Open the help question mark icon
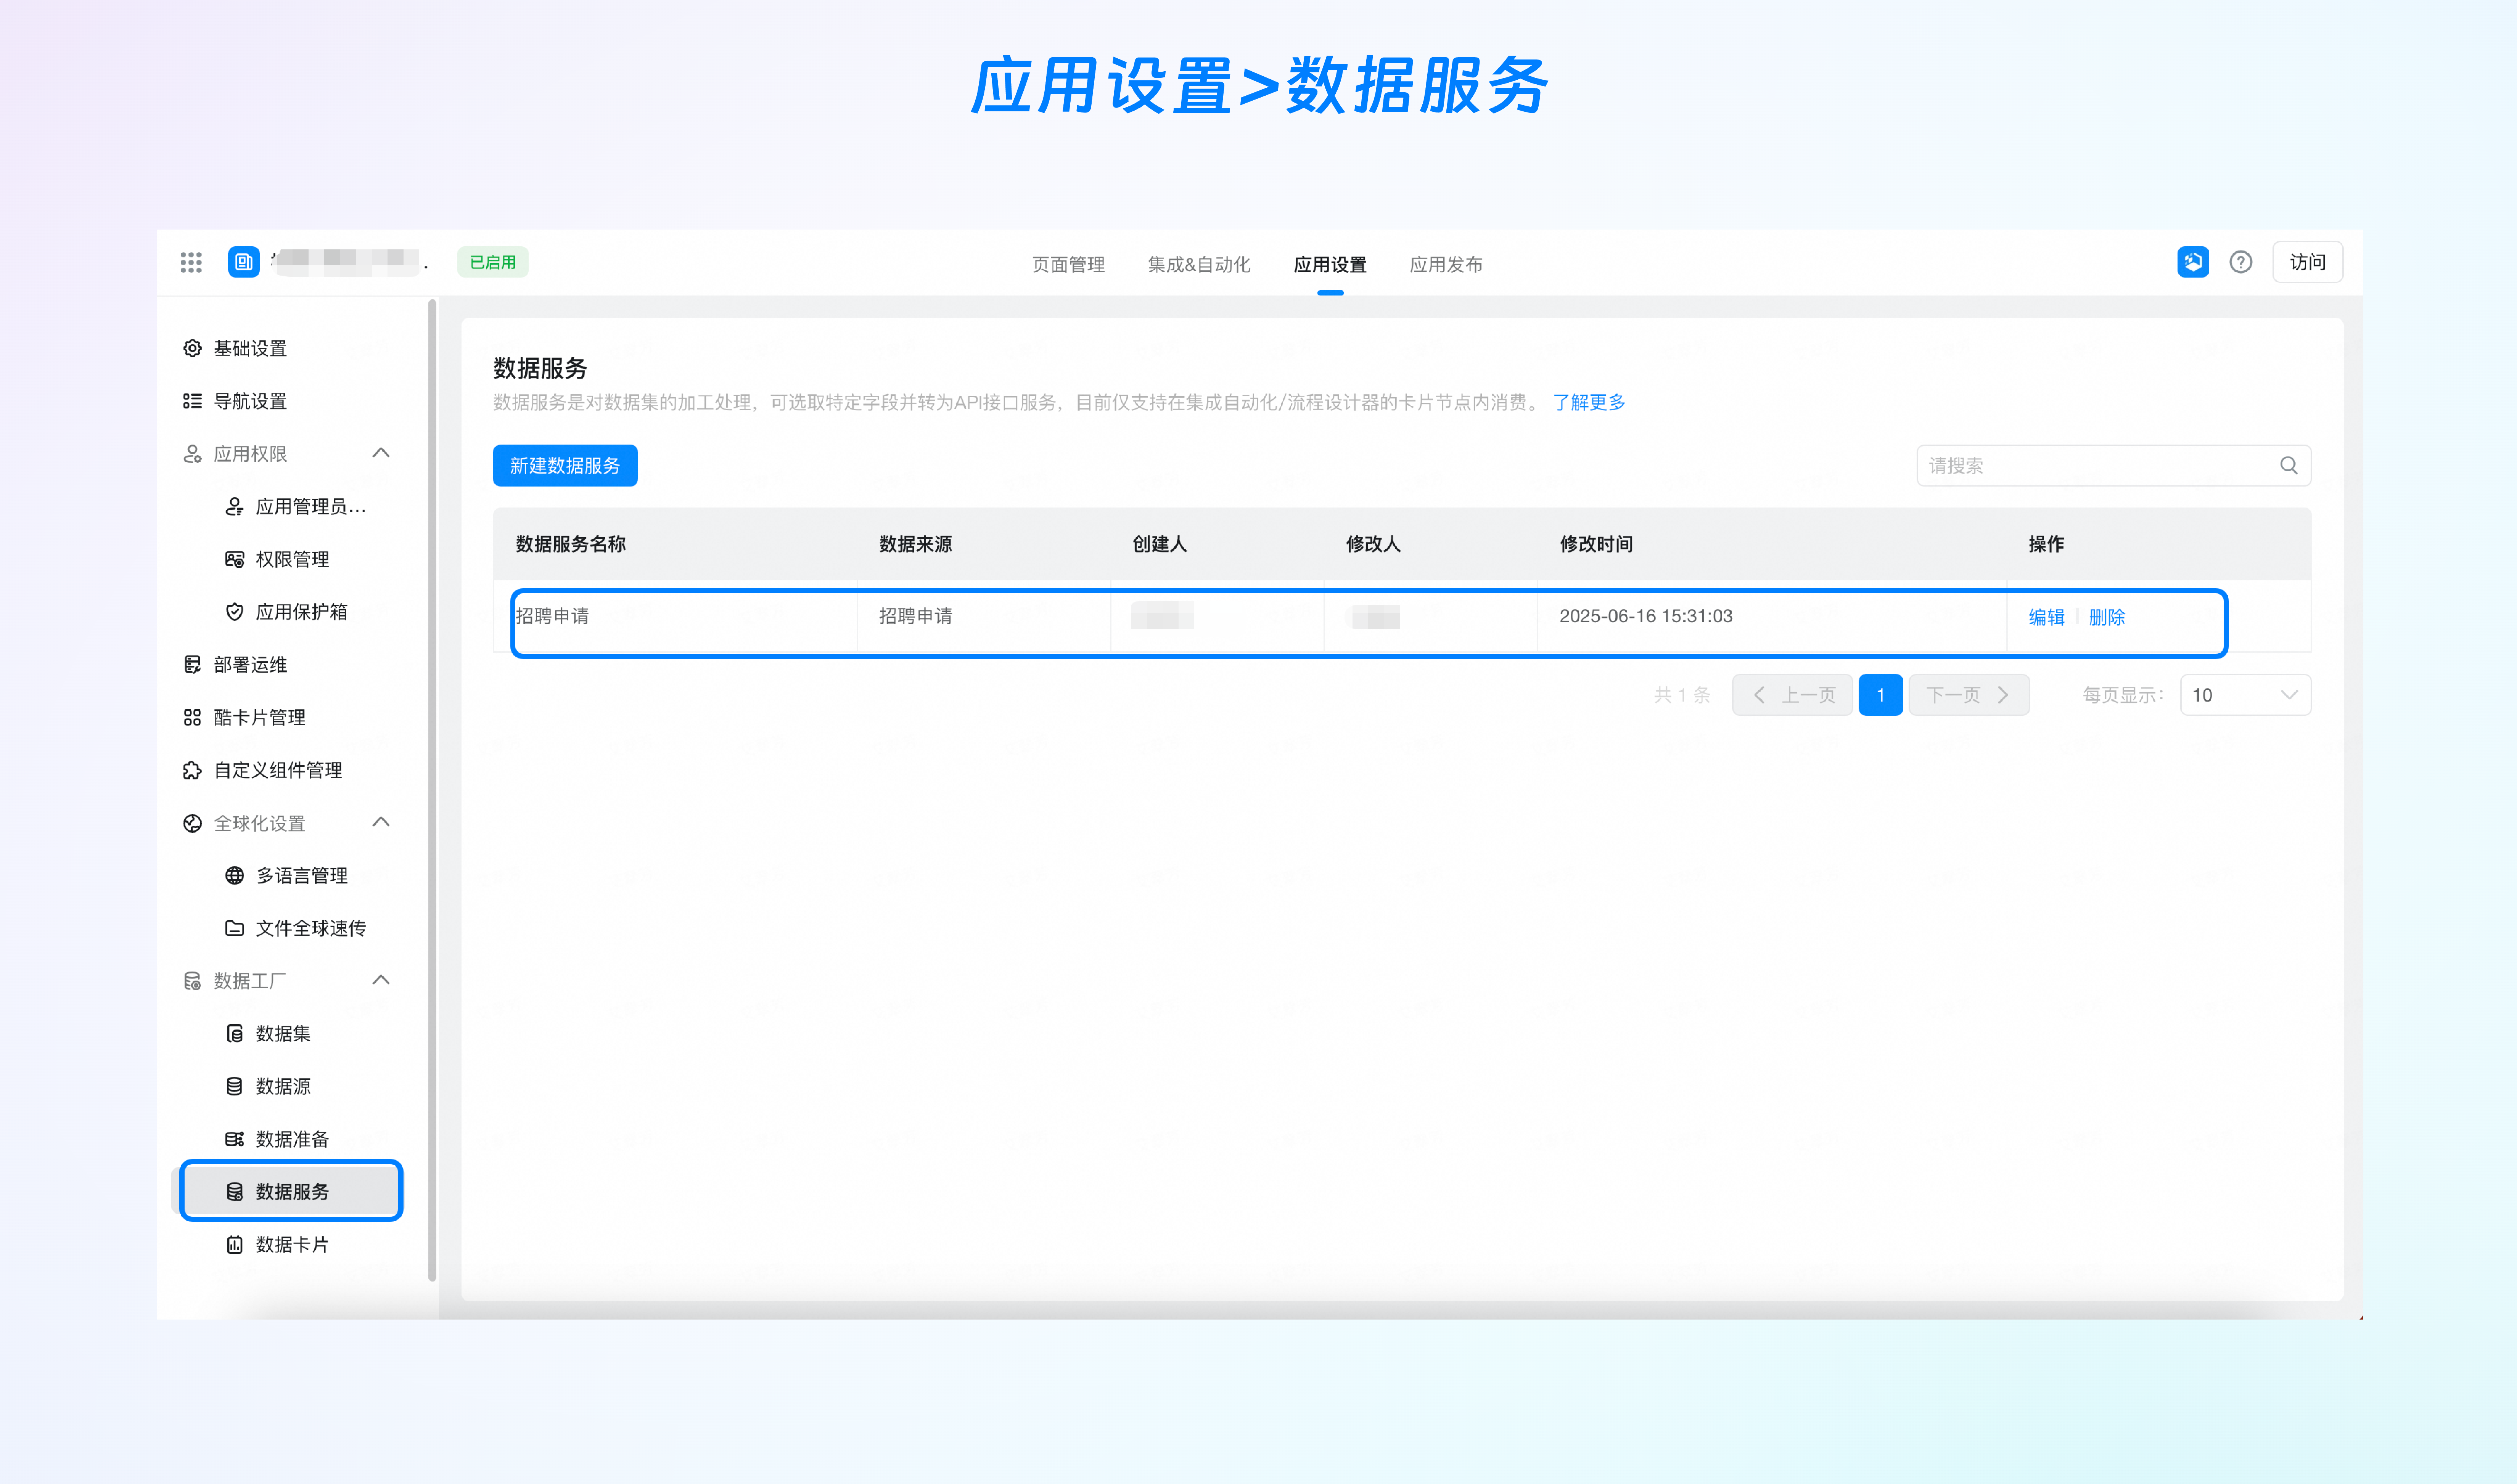The width and height of the screenshot is (2517, 1484). (x=2241, y=262)
